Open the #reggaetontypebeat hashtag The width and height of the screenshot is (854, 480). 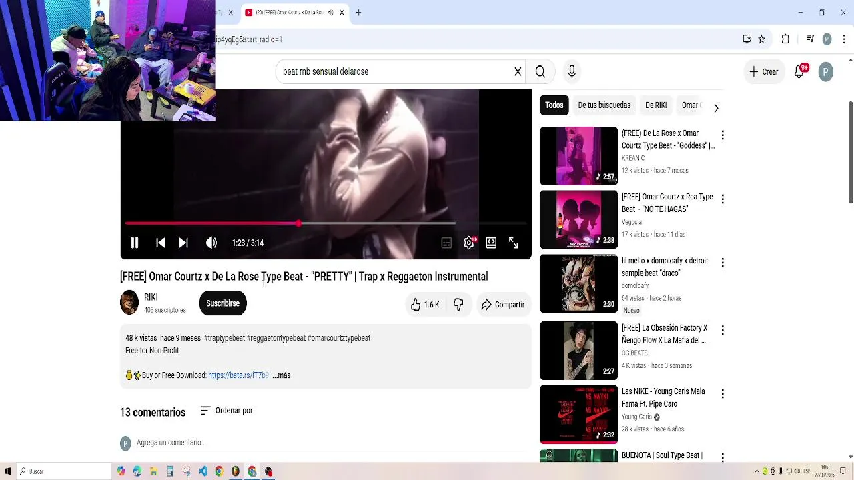point(276,338)
